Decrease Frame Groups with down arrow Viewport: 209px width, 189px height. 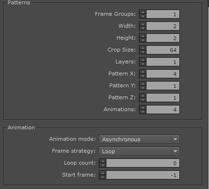point(143,16)
